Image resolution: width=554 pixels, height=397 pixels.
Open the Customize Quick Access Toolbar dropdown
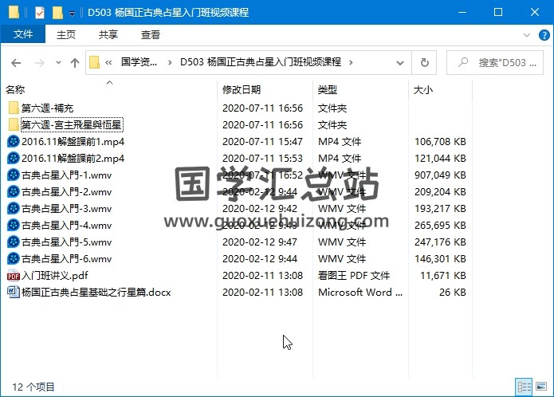(72, 14)
